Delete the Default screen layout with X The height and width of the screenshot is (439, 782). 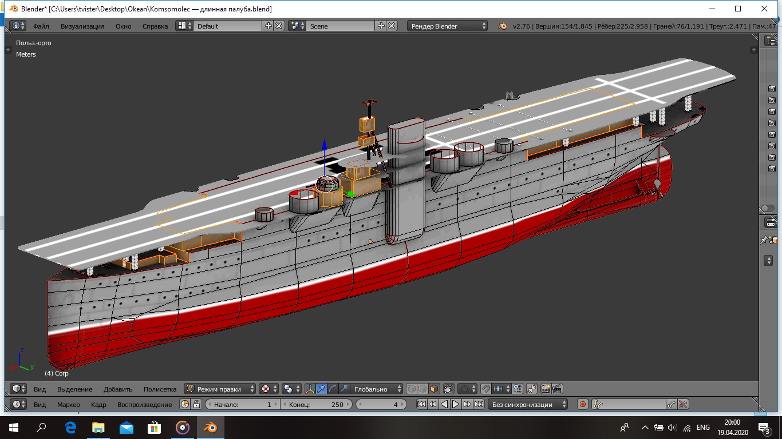coord(279,26)
